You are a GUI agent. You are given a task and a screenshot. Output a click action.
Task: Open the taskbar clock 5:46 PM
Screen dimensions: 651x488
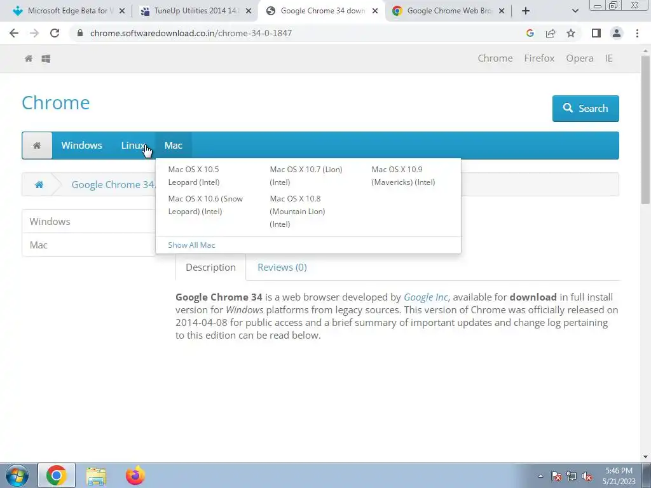pyautogui.click(x=619, y=476)
